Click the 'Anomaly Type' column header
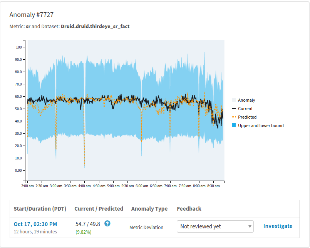310x248 pixels. [149, 209]
